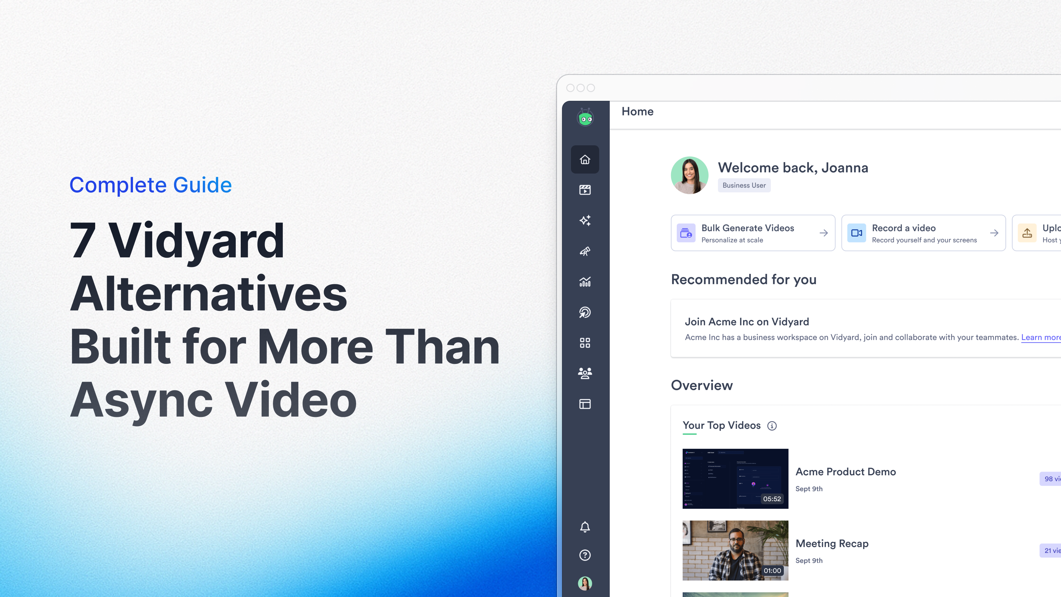Screen dimensions: 1061x597
Task: Click the Your Top Videos info icon
Action: [772, 426]
